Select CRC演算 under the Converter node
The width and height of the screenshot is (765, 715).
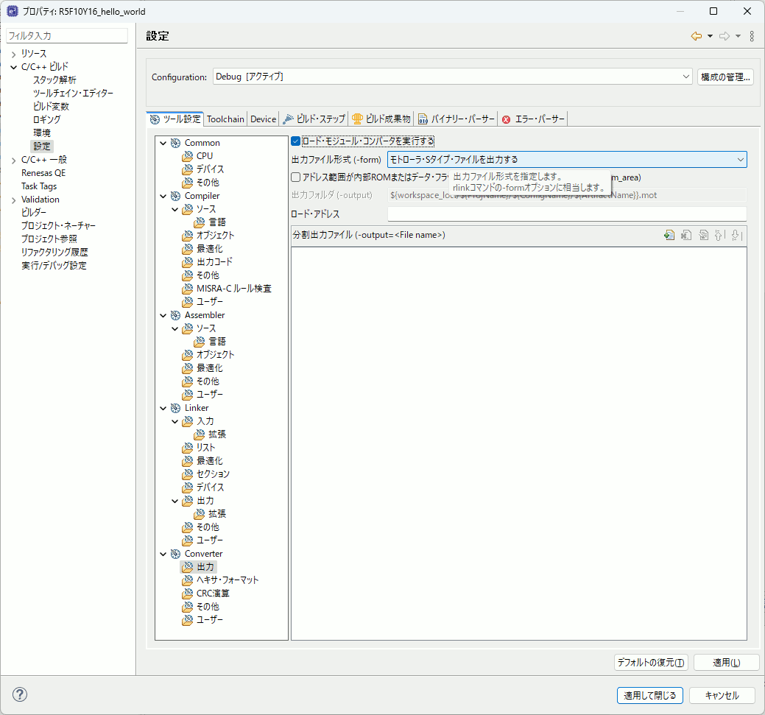click(x=212, y=594)
